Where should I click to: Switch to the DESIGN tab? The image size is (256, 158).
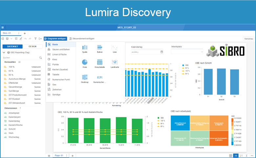point(32,47)
